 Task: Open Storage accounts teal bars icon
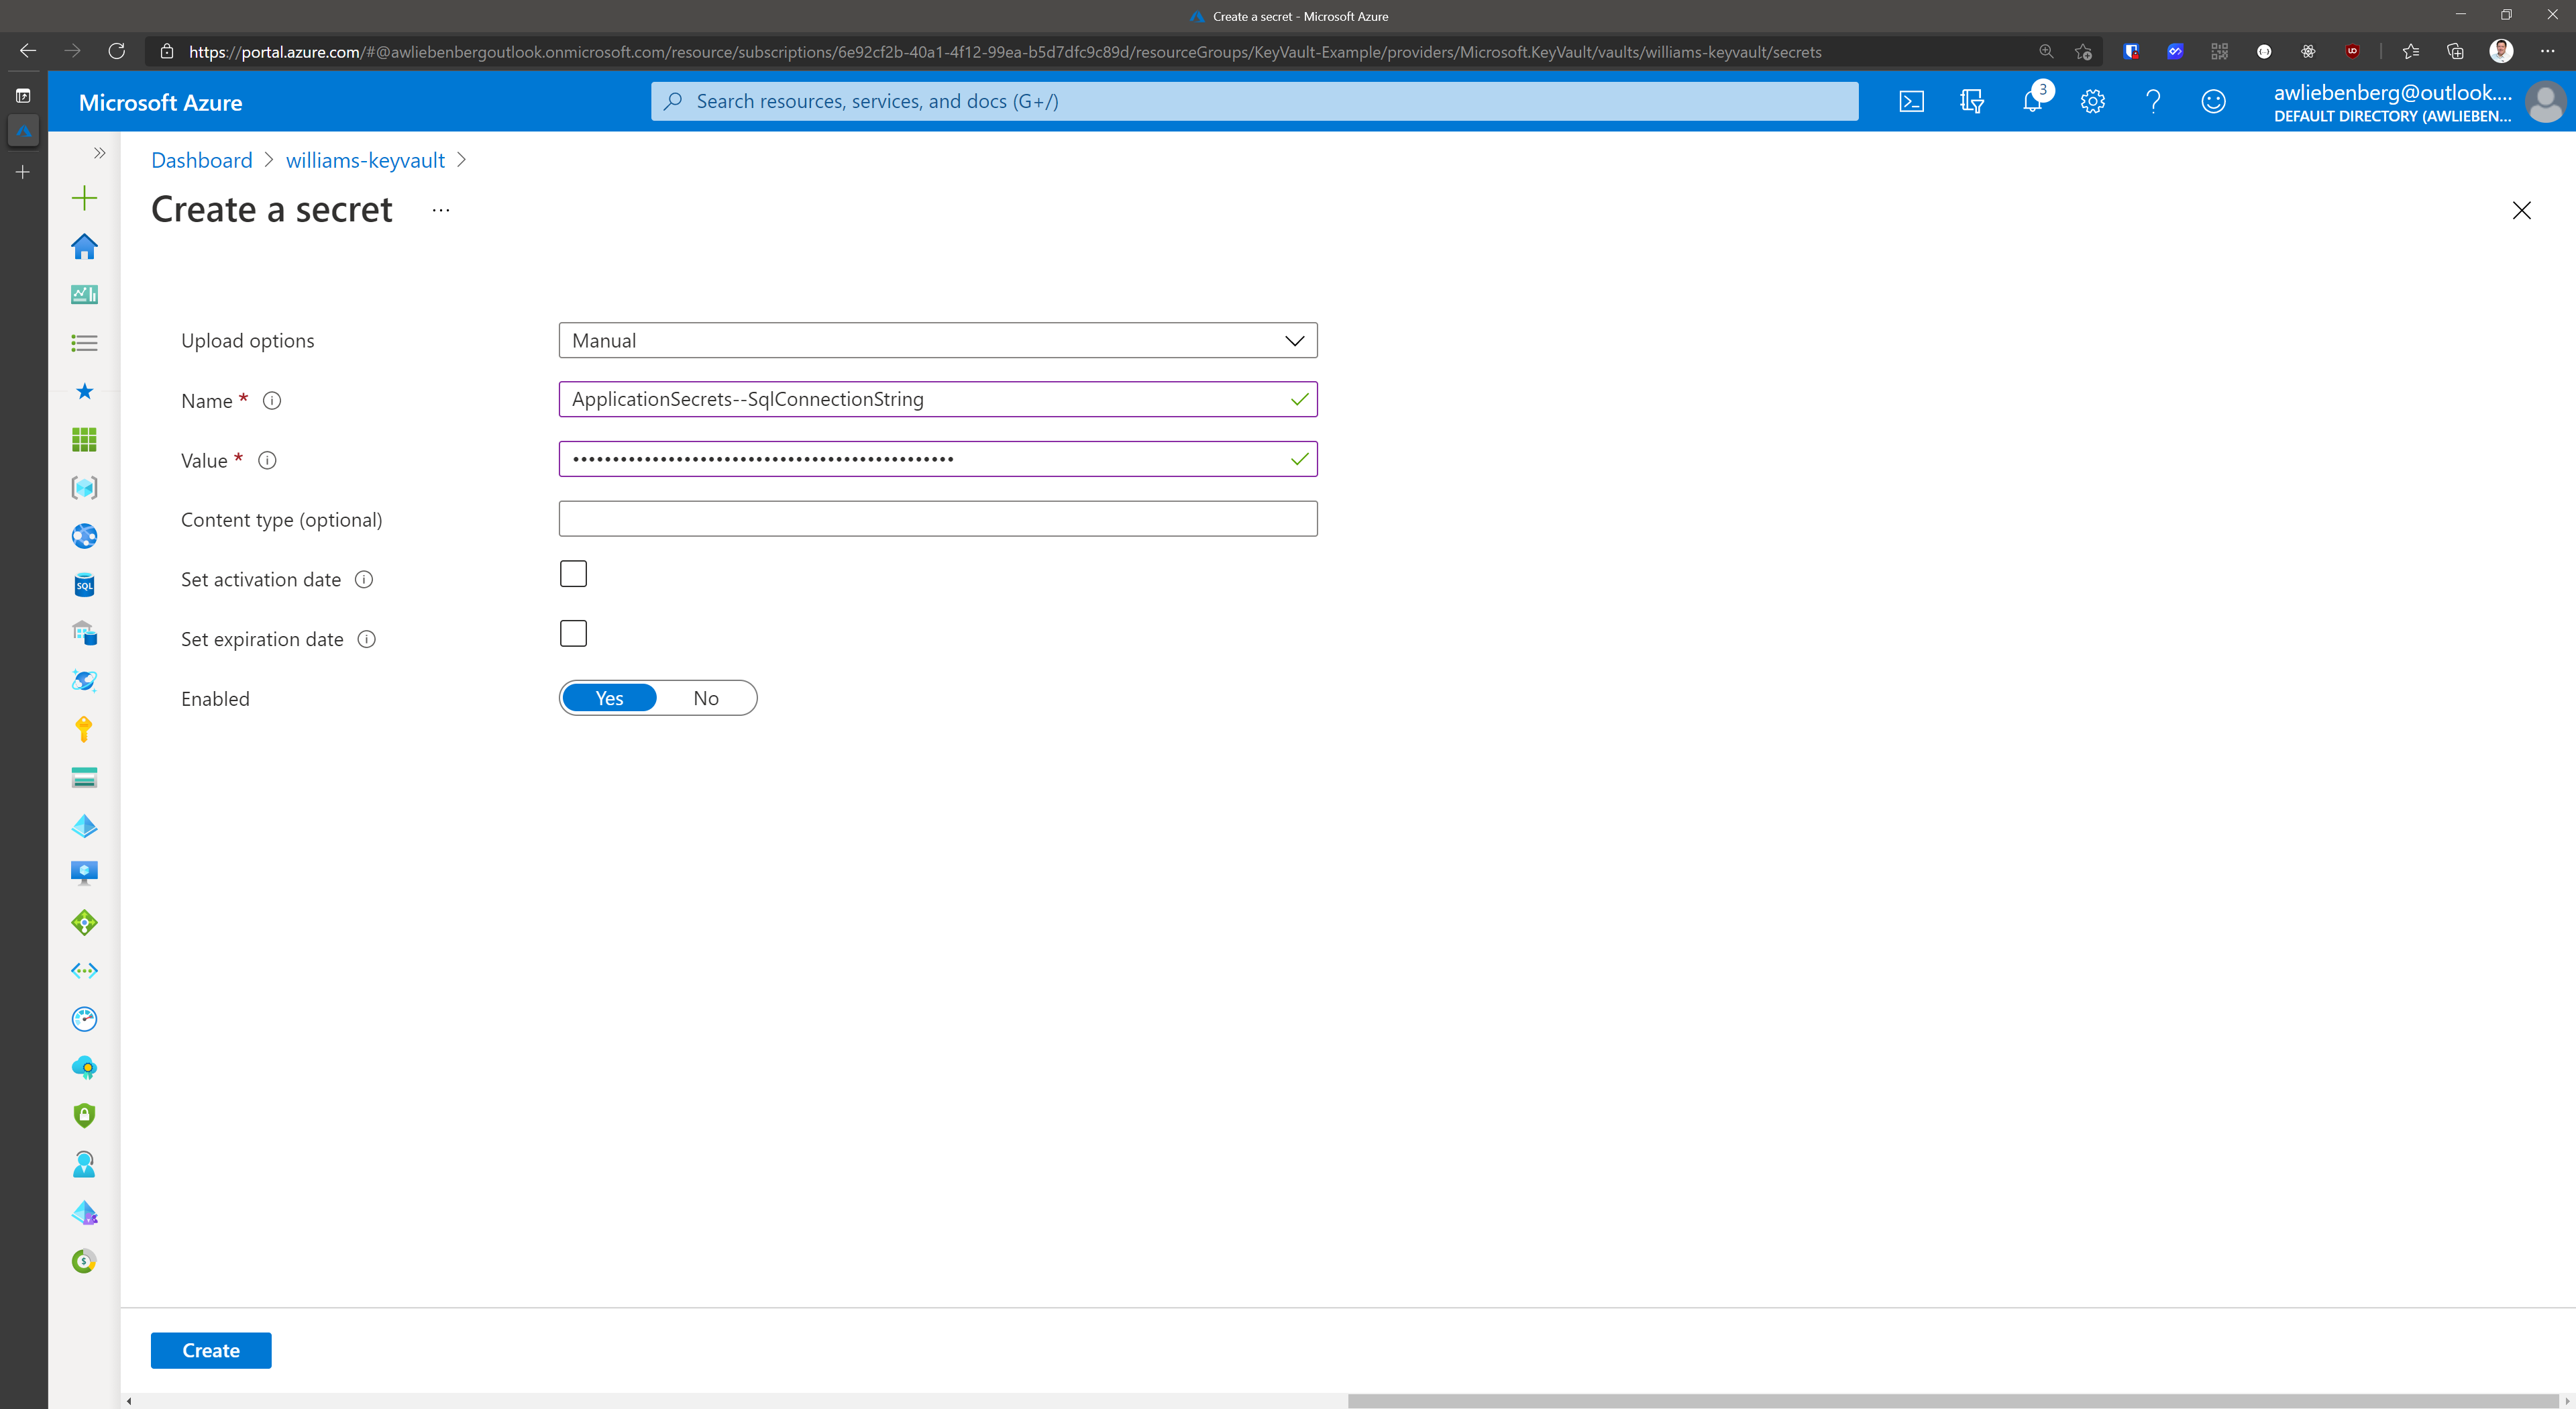point(84,777)
